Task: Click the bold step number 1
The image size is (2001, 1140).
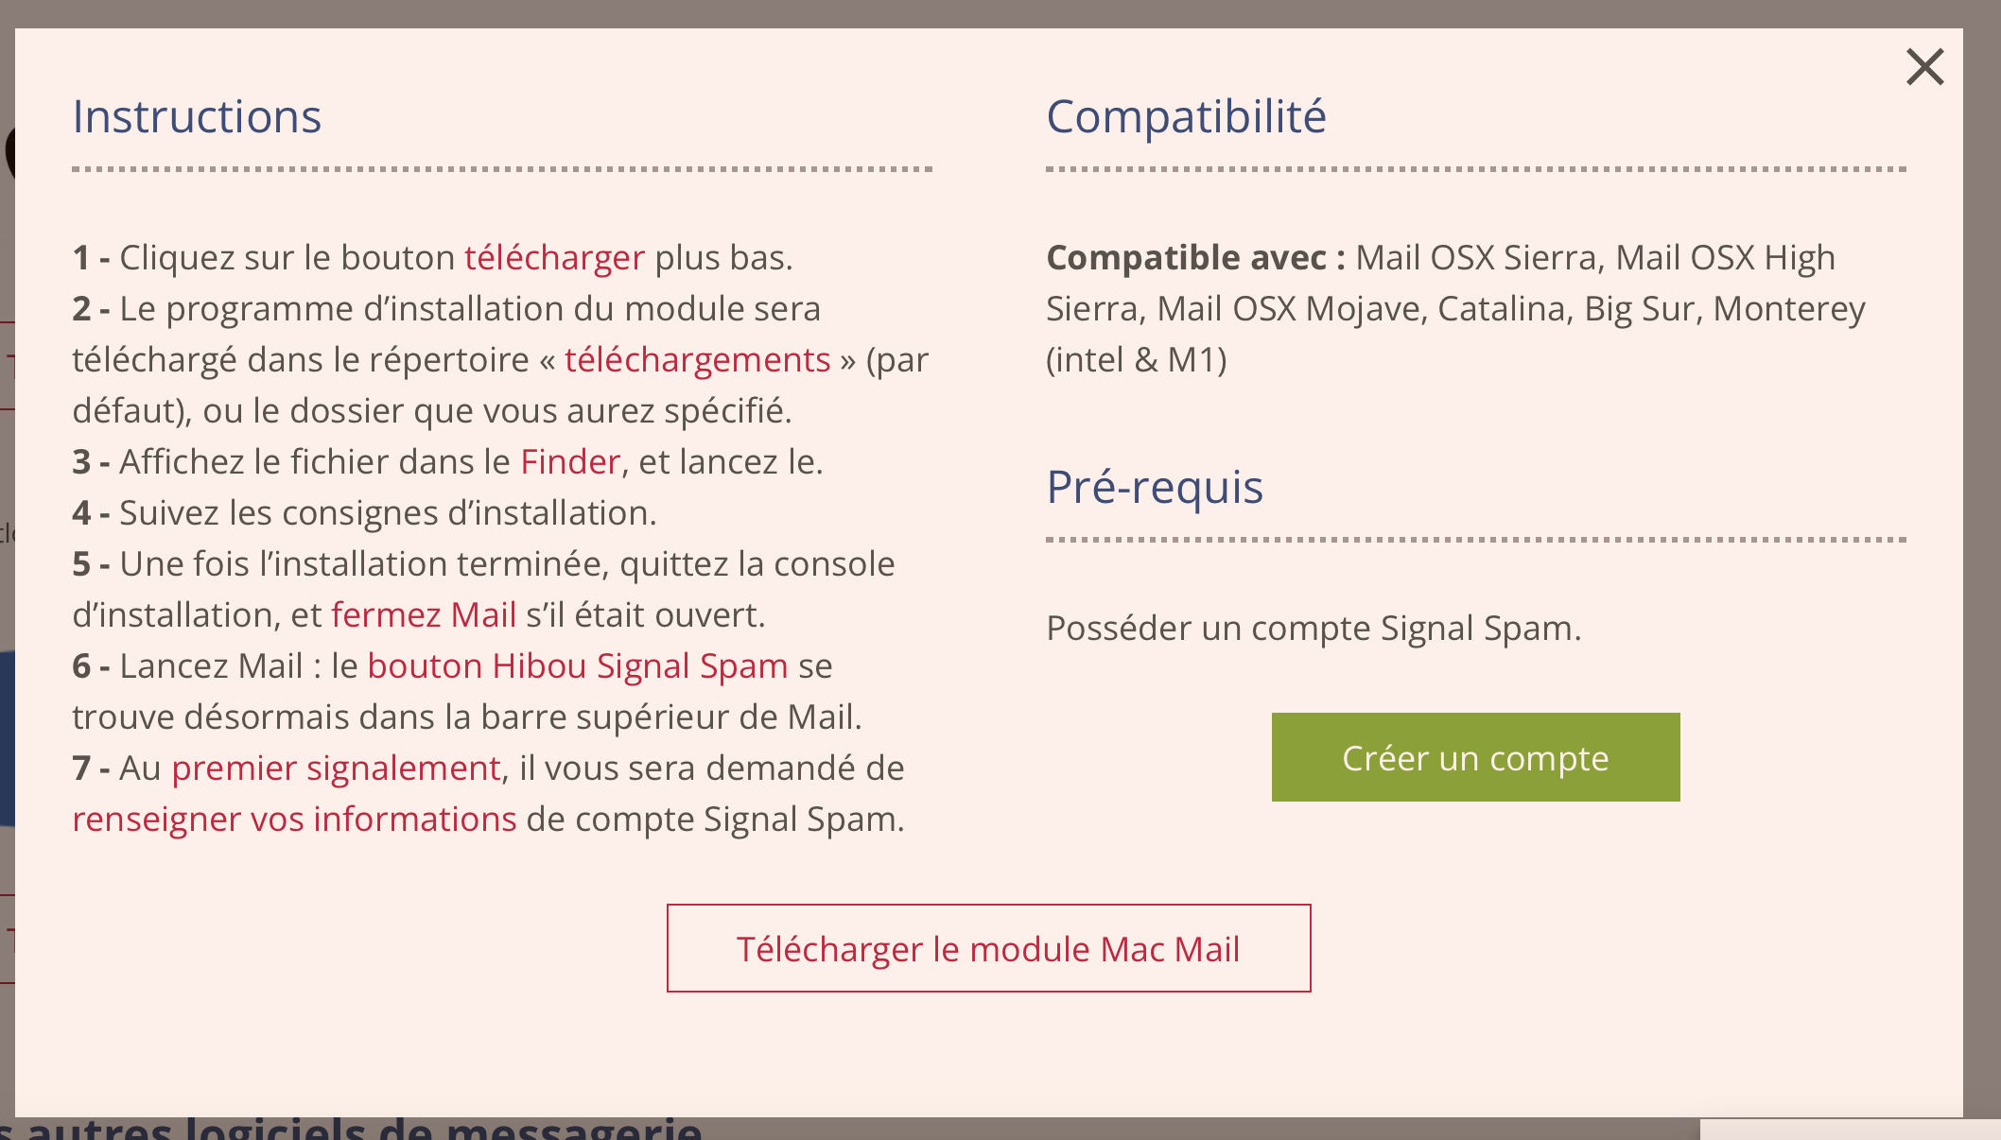Action: (82, 257)
